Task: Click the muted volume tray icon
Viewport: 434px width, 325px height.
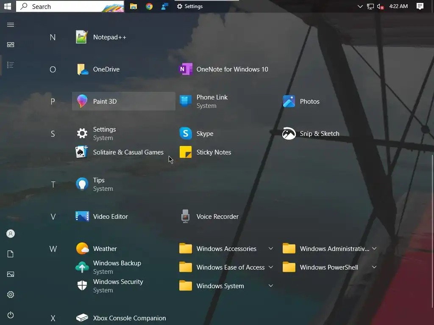Action: pyautogui.click(x=380, y=6)
